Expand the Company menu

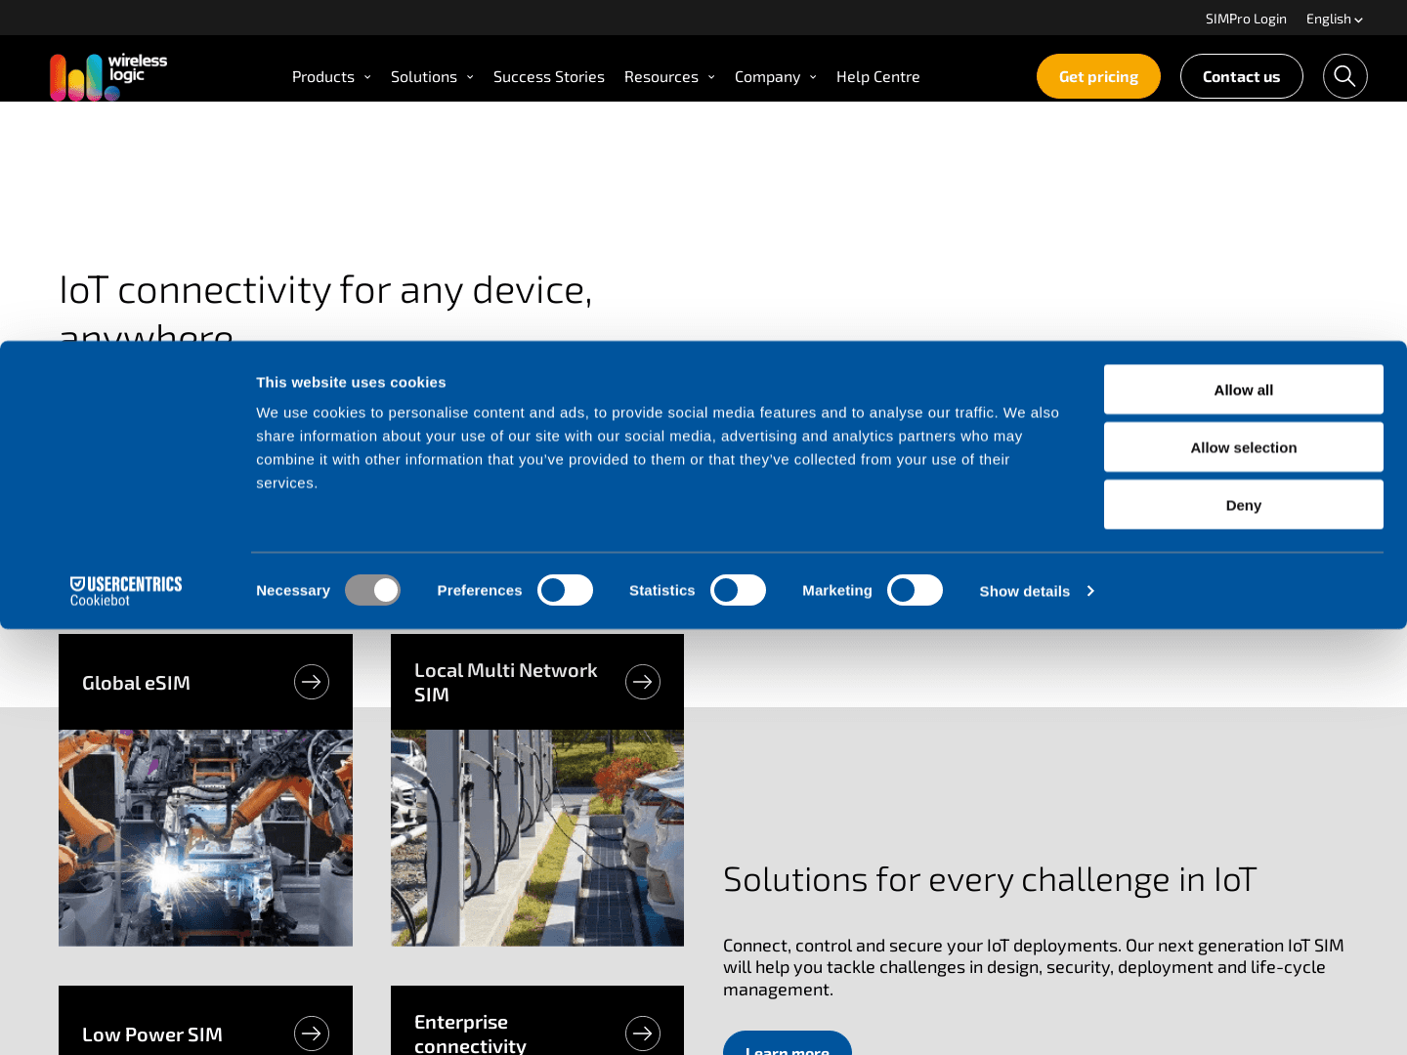click(x=776, y=76)
